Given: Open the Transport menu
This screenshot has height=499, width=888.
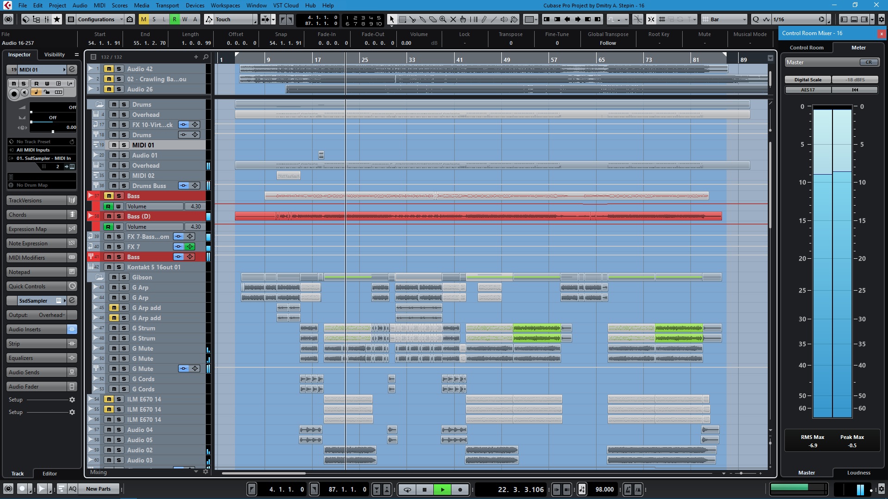Looking at the screenshot, I should 167,6.
